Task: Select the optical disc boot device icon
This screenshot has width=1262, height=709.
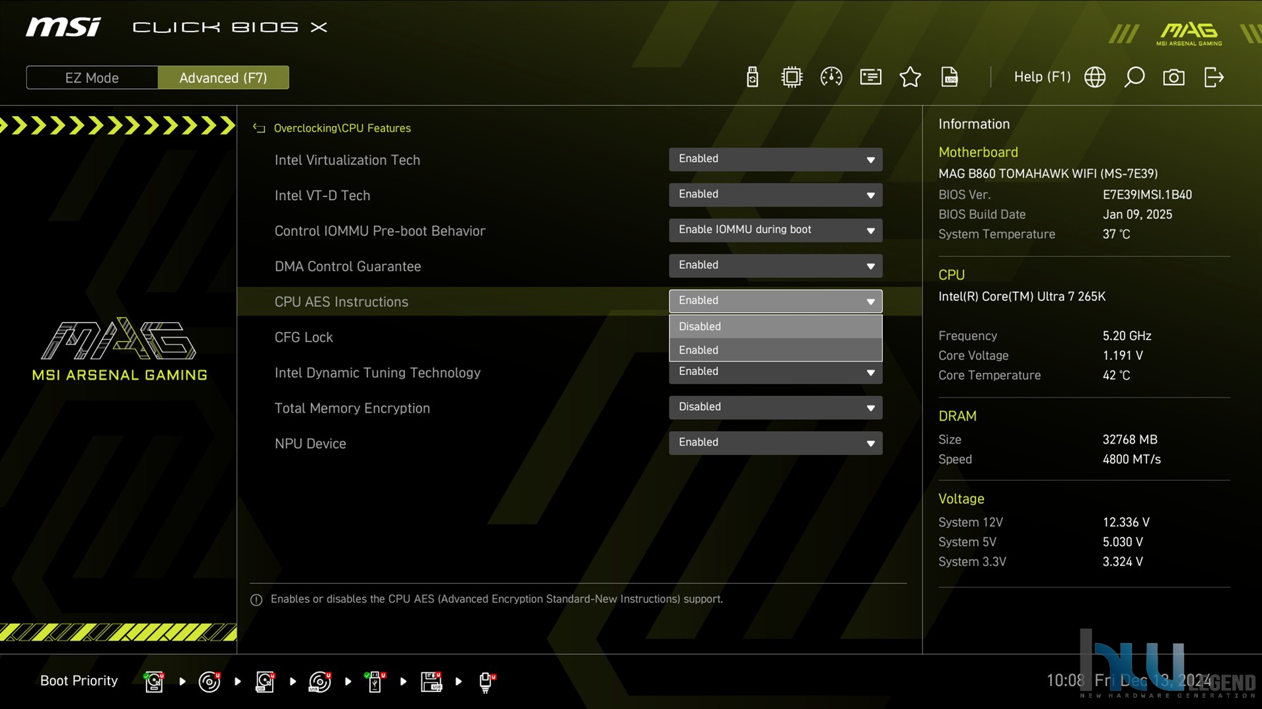Action: click(209, 681)
